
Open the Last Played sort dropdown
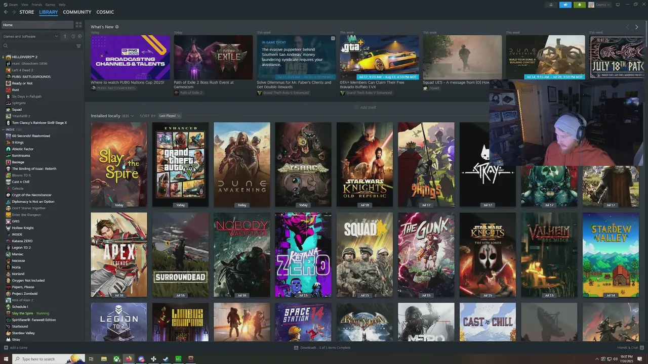[x=169, y=116]
